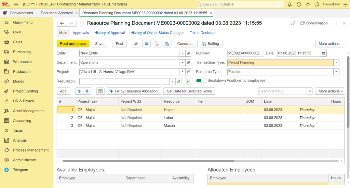Open the Conversations tab
350x188 pixels.
[19, 13]
